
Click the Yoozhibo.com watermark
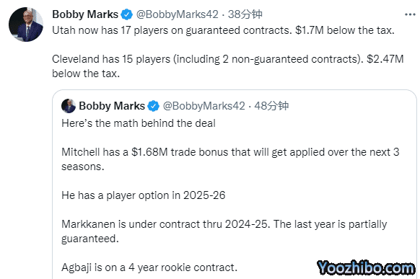pyautogui.click(x=366, y=267)
